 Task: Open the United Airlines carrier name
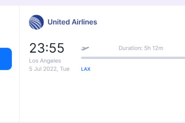(72, 22)
